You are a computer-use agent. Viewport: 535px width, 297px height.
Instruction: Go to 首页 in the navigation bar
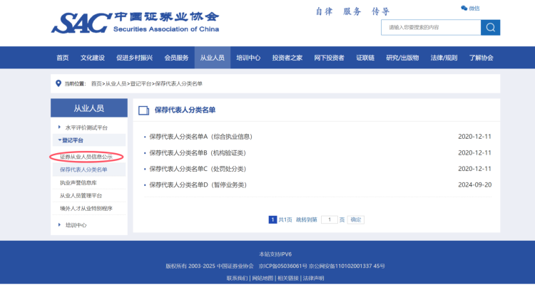click(63, 58)
